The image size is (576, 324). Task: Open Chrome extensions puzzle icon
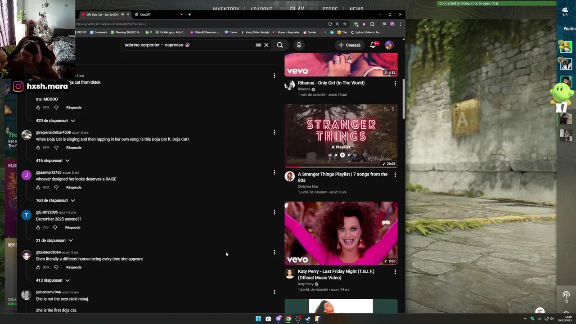click(x=372, y=24)
